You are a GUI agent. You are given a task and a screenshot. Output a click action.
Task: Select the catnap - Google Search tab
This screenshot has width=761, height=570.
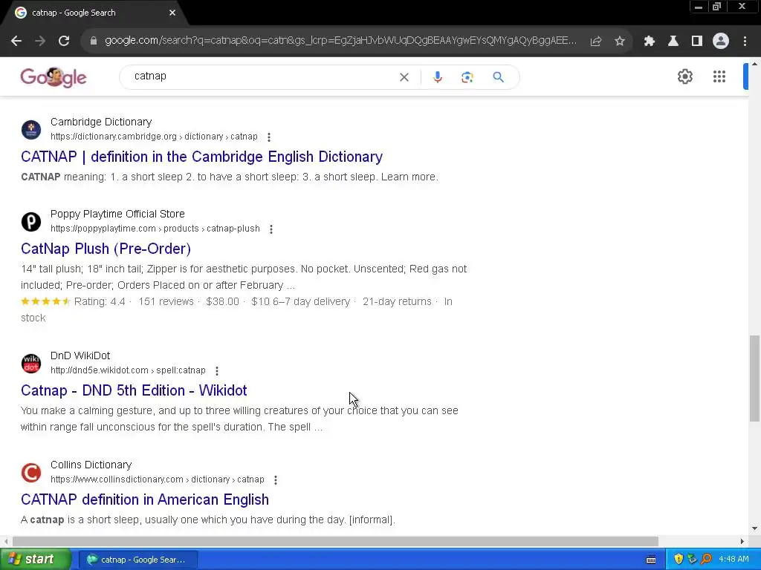92,13
